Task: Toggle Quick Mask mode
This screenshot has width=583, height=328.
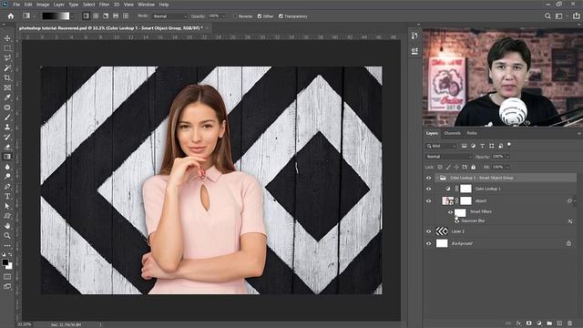Action: point(7,277)
